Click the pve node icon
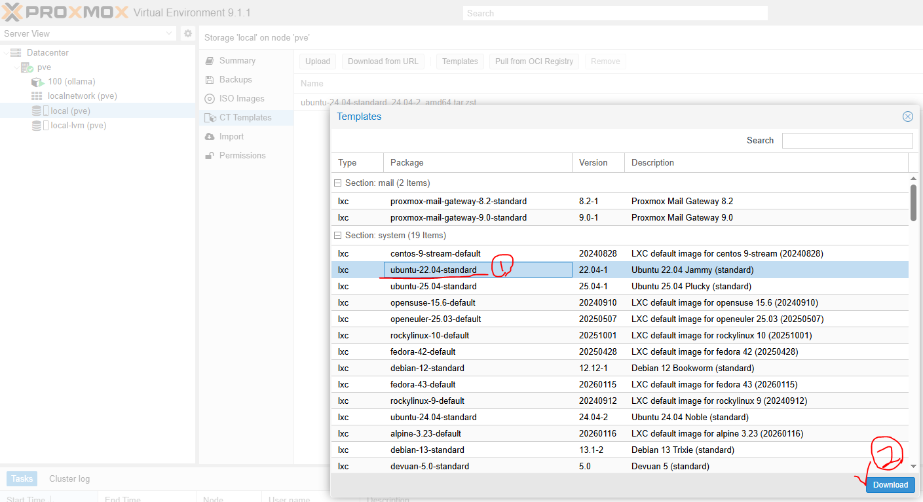The image size is (923, 502). pos(27,67)
